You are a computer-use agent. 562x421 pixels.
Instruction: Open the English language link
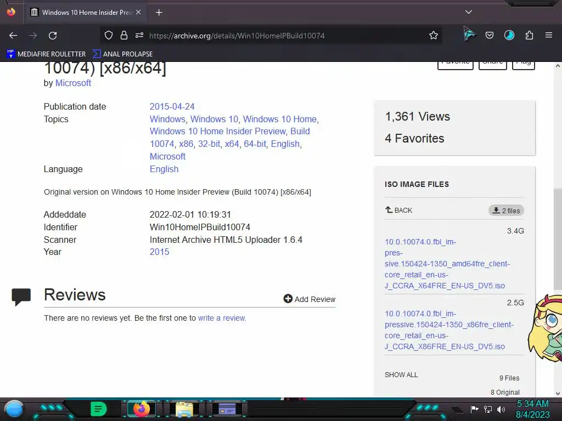(164, 169)
